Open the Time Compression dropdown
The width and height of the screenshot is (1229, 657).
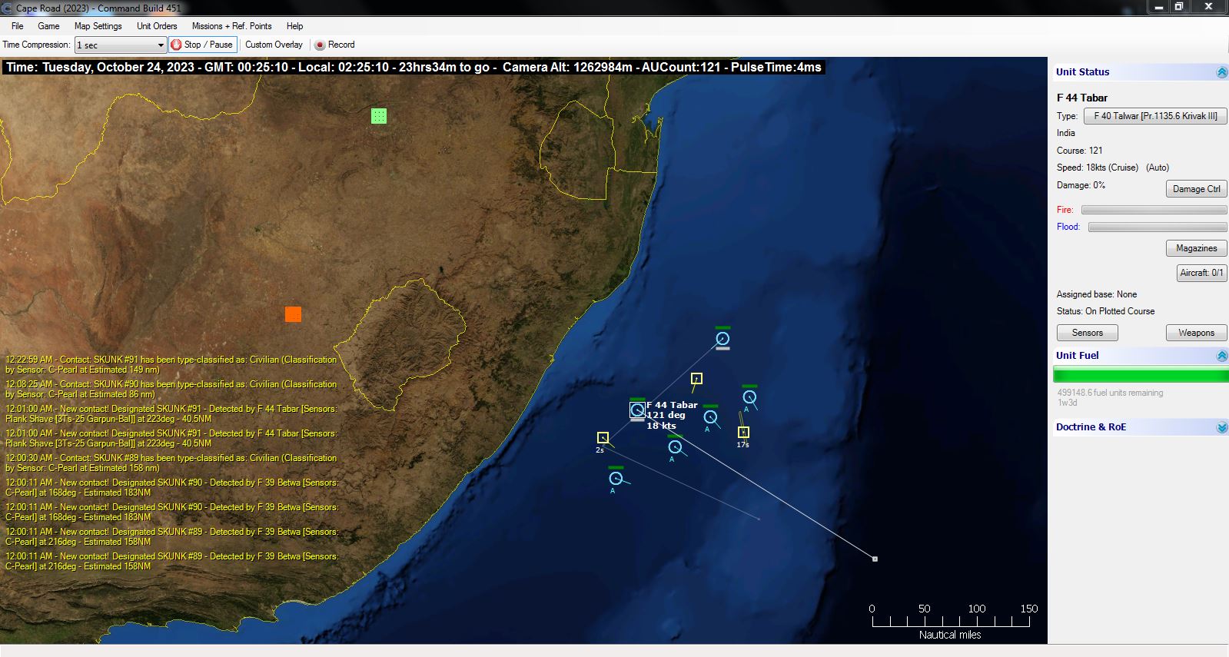coord(120,45)
